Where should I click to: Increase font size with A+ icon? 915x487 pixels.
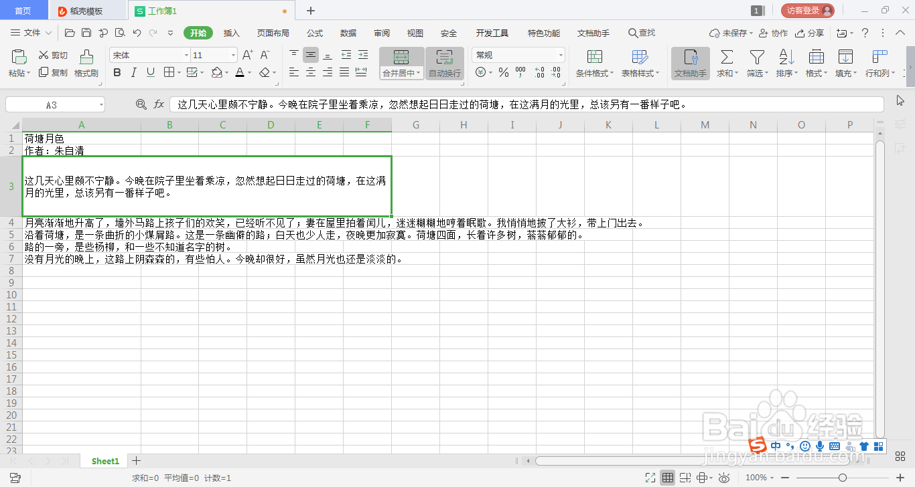(247, 55)
